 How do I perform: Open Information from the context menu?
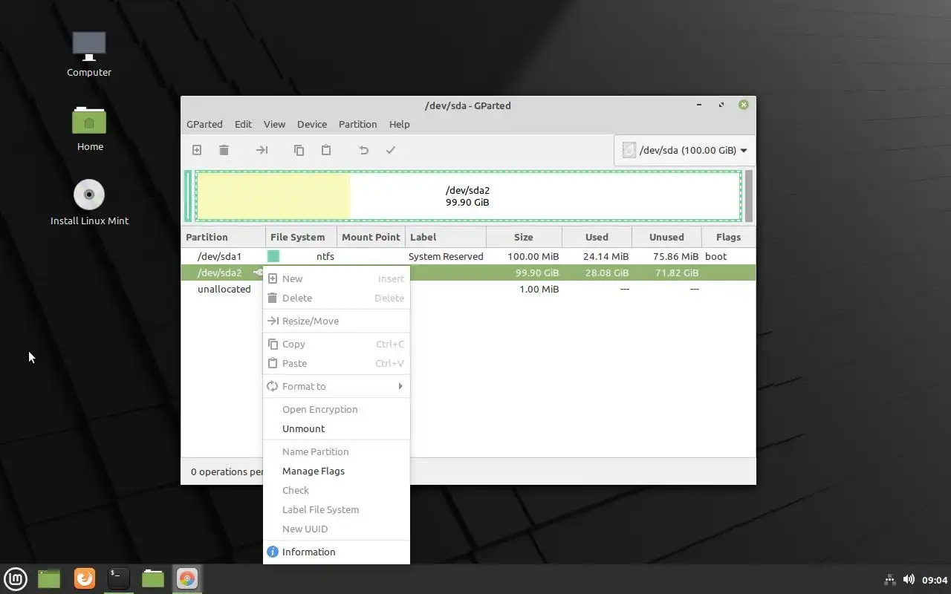(336, 552)
